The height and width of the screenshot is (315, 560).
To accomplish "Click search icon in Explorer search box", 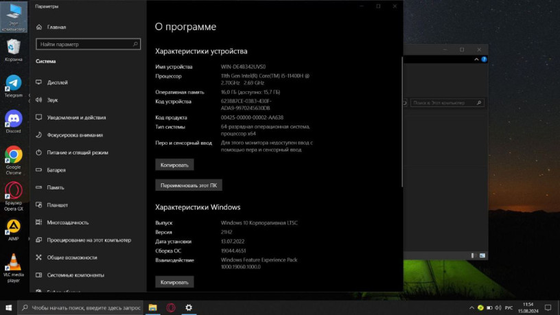I will [x=479, y=103].
